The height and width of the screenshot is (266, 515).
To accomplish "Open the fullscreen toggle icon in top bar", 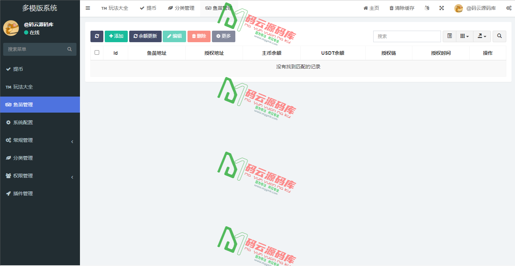I will tap(441, 7).
